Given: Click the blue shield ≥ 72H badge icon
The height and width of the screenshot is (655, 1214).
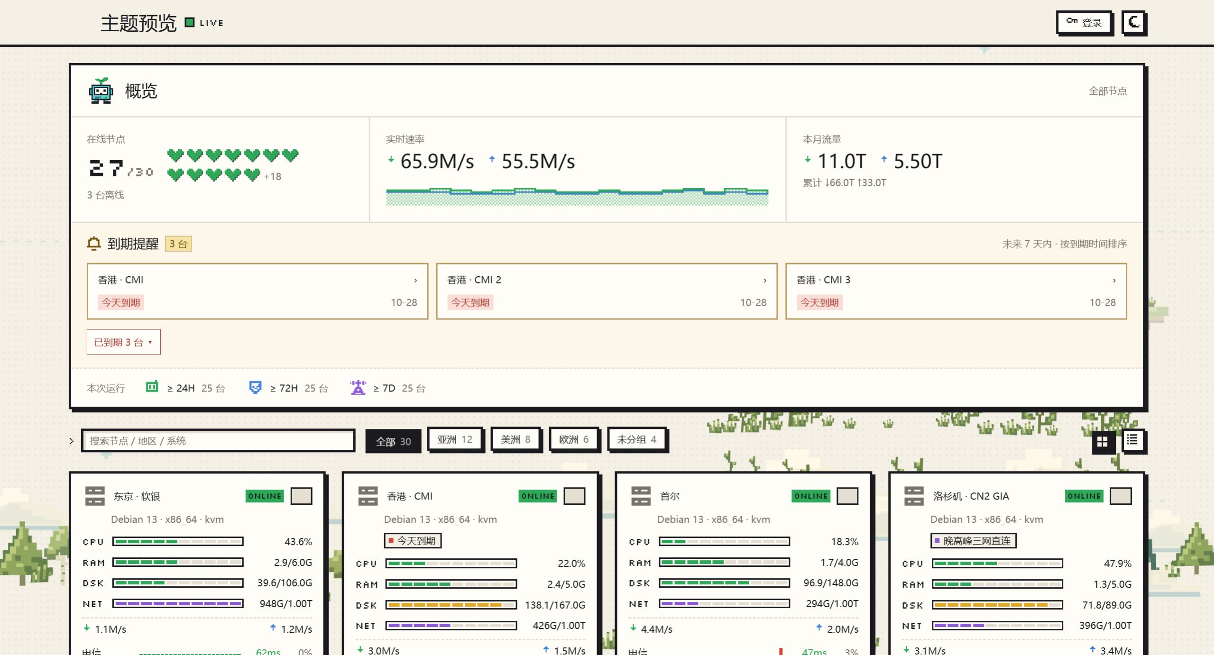Looking at the screenshot, I should tap(255, 387).
